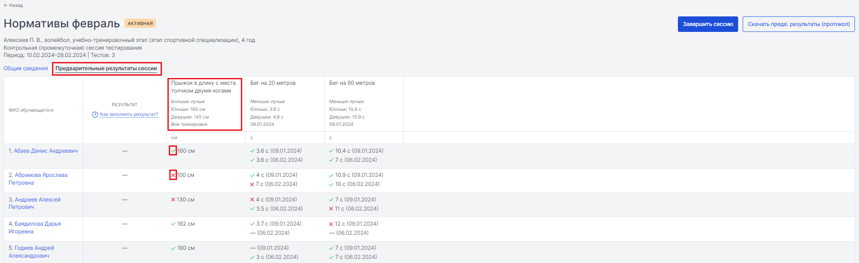The height and width of the screenshot is (263, 859).
Task: Click green checkmark beside 160 см for Абаев
Action: pos(173,151)
